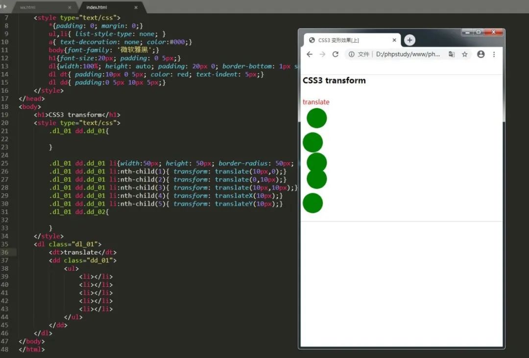Click line number 36 in the gutter
The width and height of the screenshot is (529, 358).
pyautogui.click(x=5, y=252)
